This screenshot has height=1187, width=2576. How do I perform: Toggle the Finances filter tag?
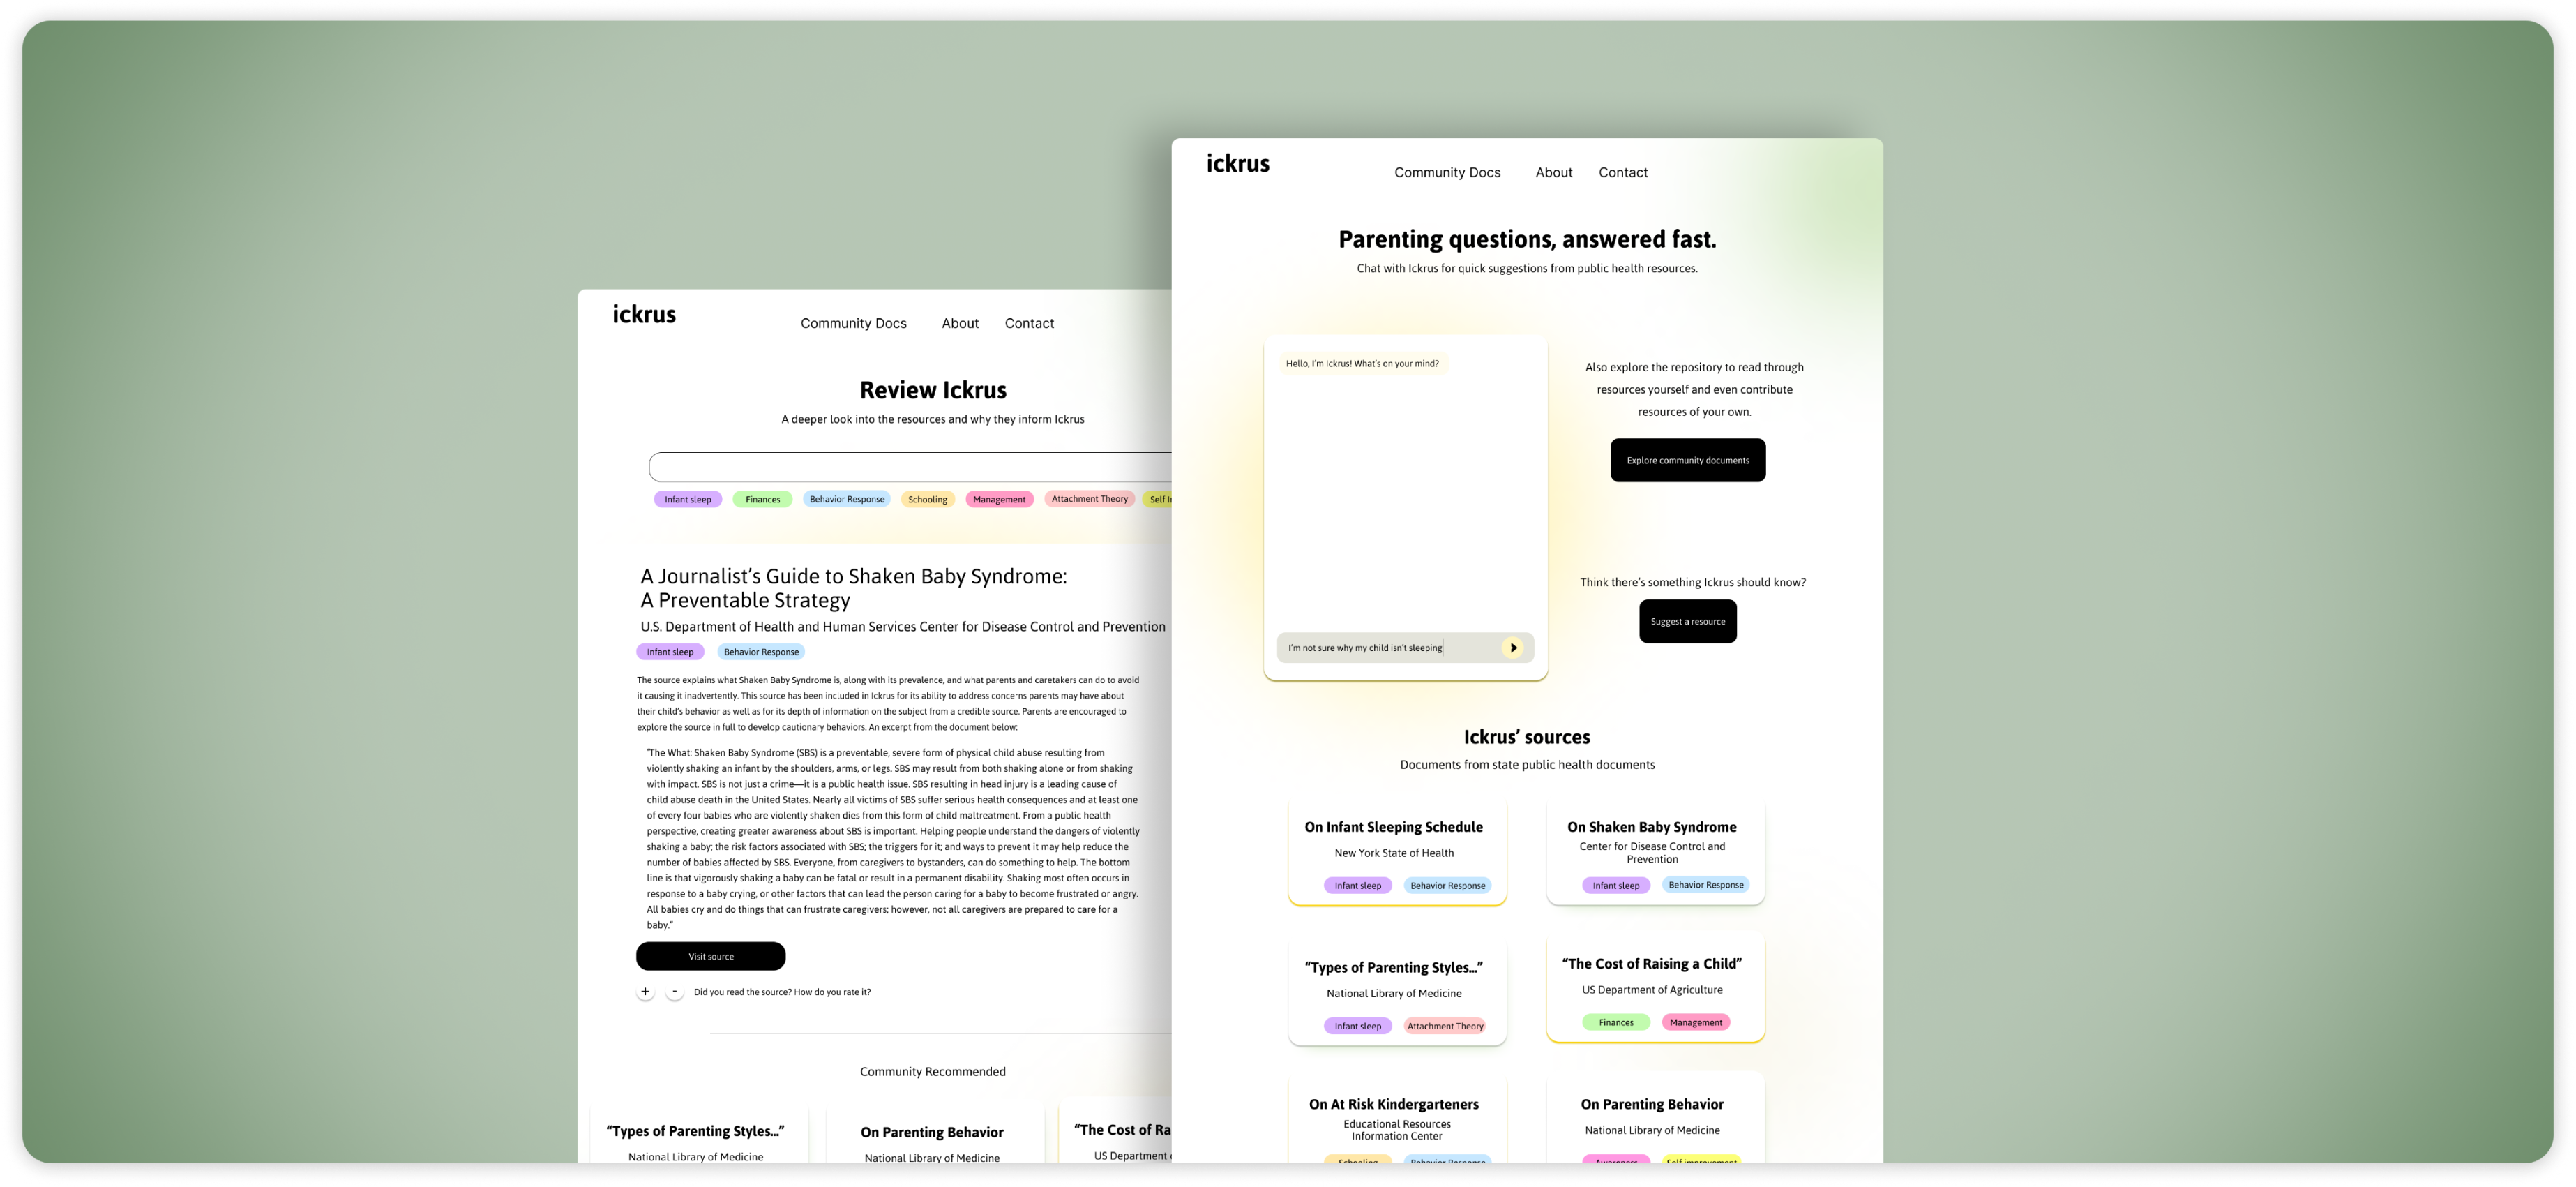pyautogui.click(x=762, y=499)
